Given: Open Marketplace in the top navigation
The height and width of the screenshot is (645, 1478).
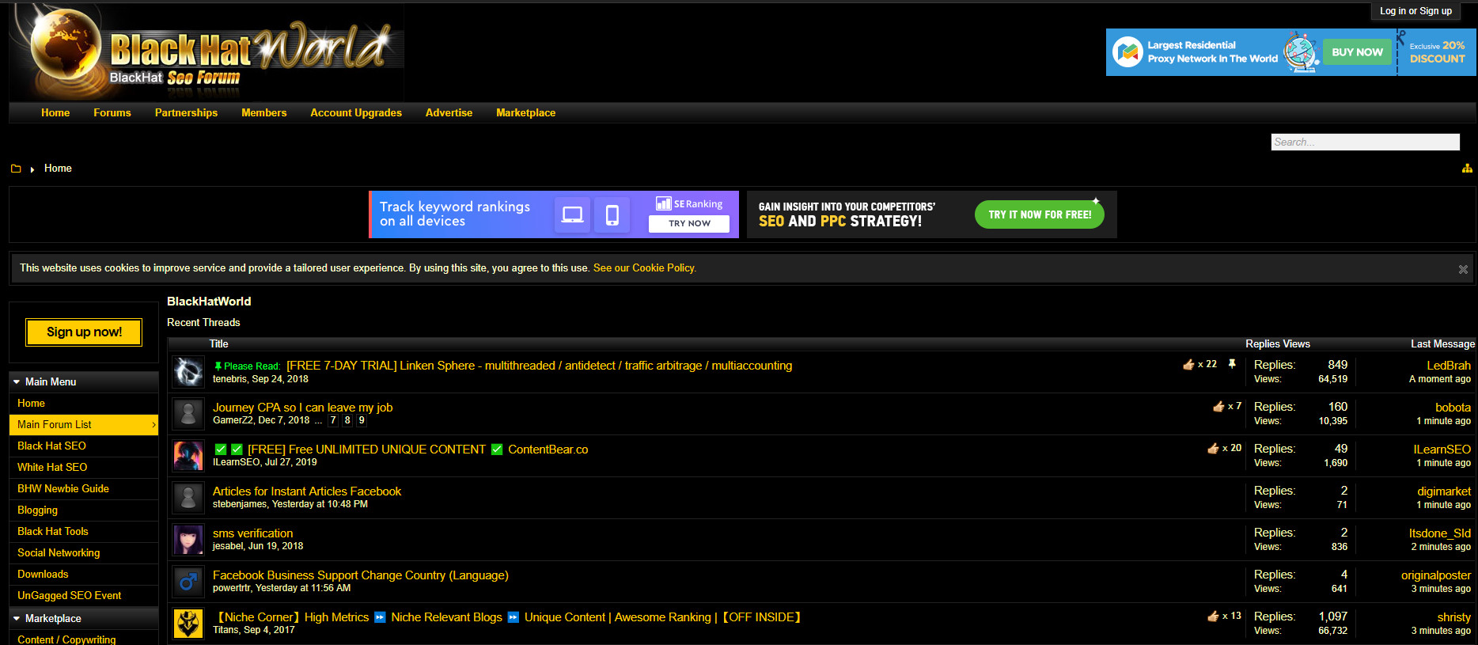Looking at the screenshot, I should coord(525,112).
